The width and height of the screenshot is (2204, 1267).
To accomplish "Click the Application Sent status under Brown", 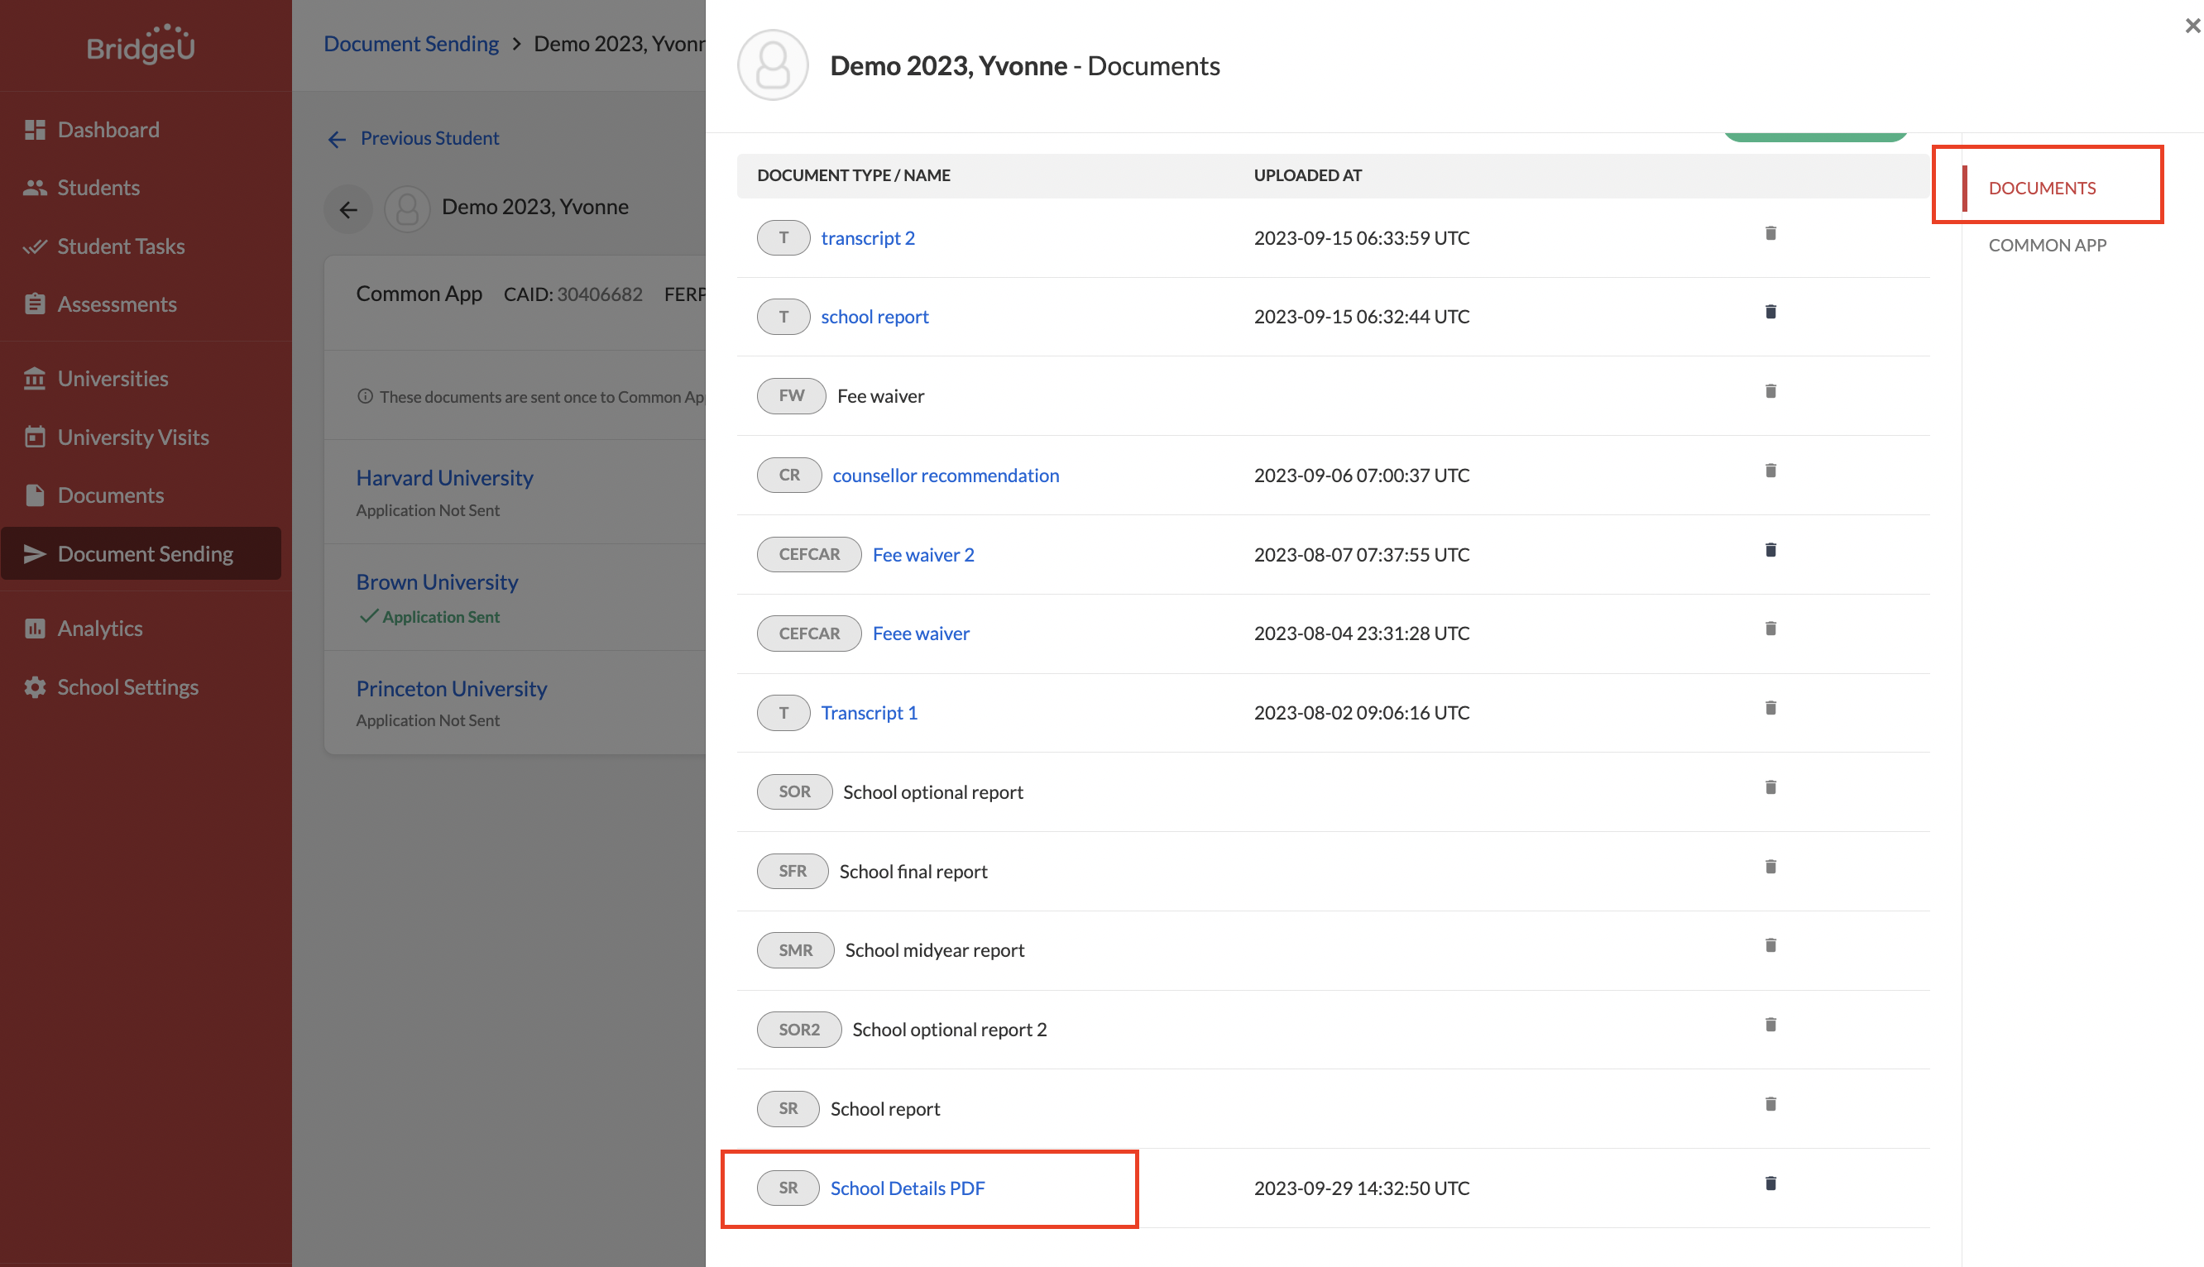I will pyautogui.click(x=430, y=617).
